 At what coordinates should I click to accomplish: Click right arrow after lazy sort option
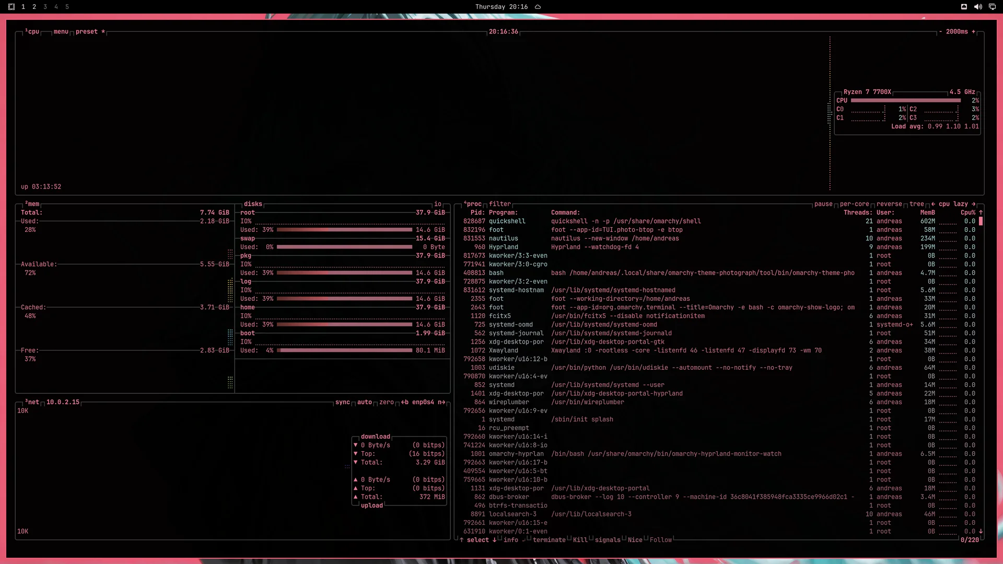(973, 204)
